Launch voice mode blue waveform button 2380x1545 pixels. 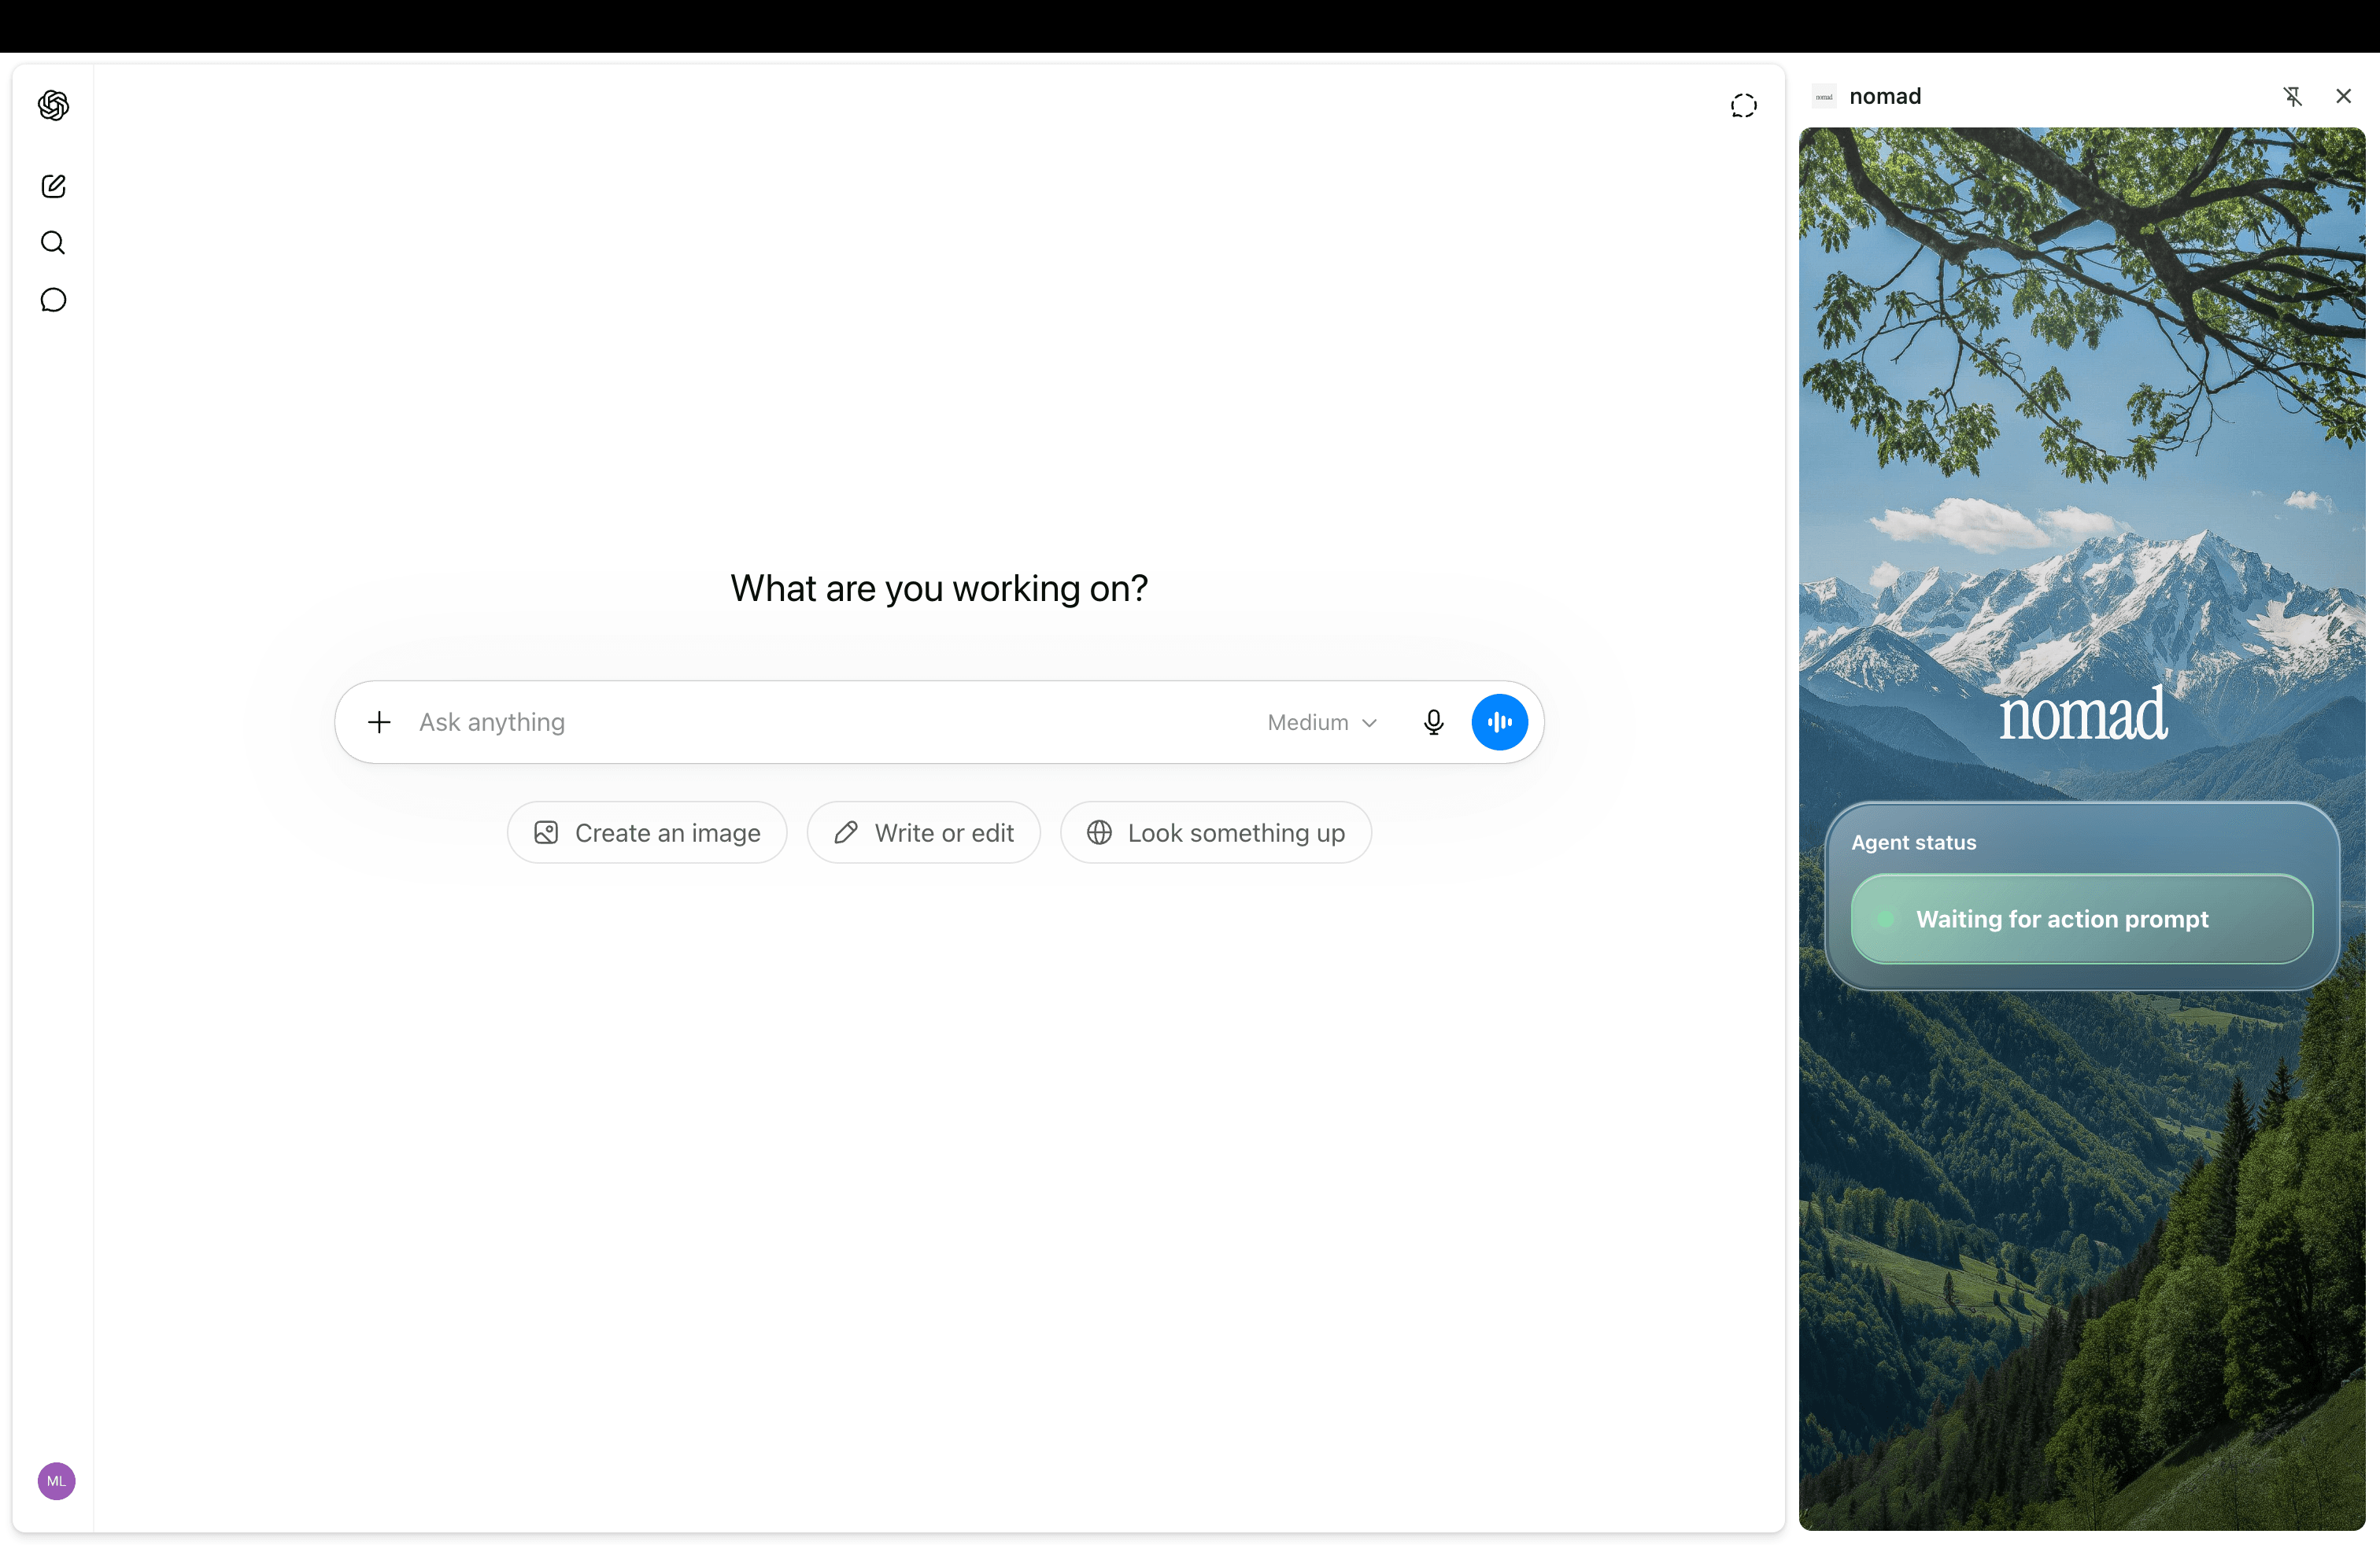pyautogui.click(x=1499, y=721)
